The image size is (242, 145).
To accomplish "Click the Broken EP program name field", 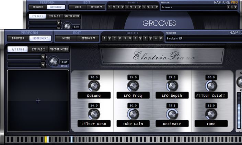I will coord(204,38).
